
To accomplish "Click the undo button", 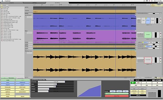I will 8,80.
